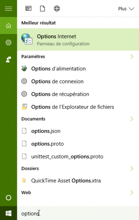Open Options Internet best result
Image resolution: width=139 pixels, height=220 pixels.
pos(78,40)
